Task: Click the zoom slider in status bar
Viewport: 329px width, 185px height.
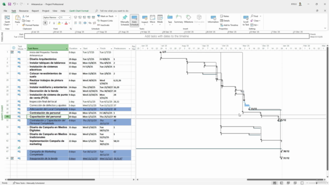Action: click(x=317, y=183)
